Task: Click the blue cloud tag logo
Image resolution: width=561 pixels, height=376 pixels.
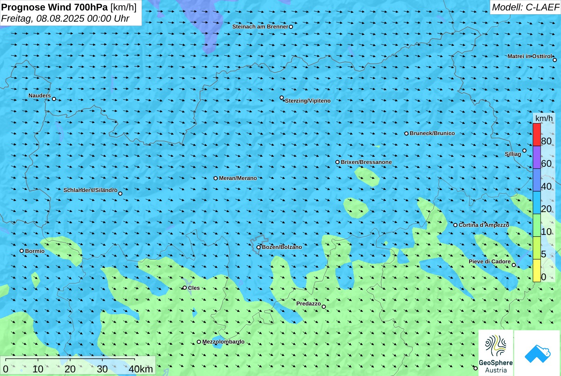Action: pos(537,353)
